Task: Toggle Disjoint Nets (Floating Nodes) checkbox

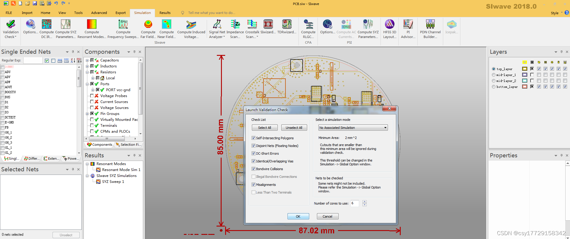Action: 253,146
